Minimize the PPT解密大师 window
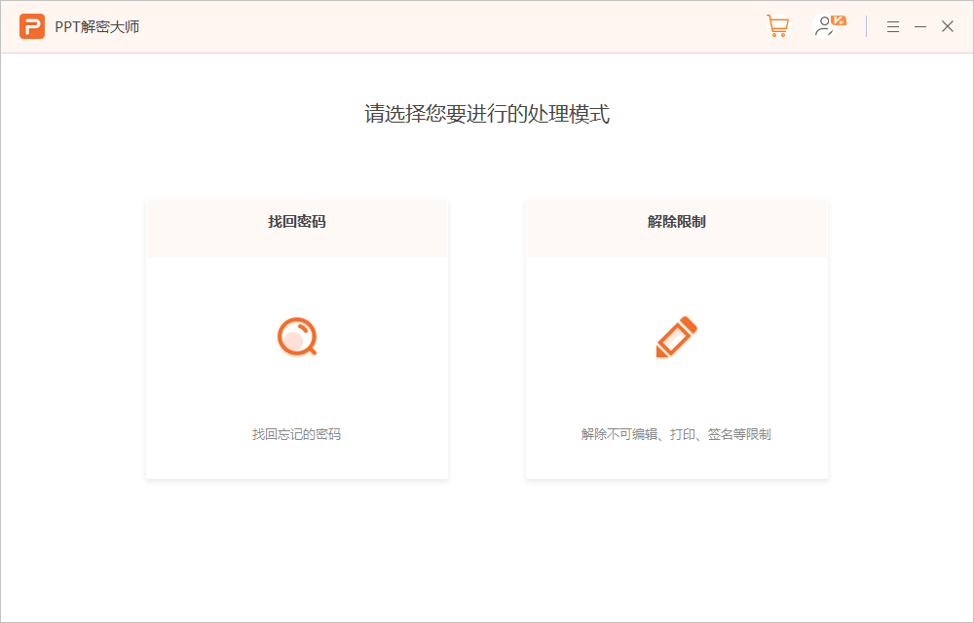 pyautogui.click(x=920, y=26)
